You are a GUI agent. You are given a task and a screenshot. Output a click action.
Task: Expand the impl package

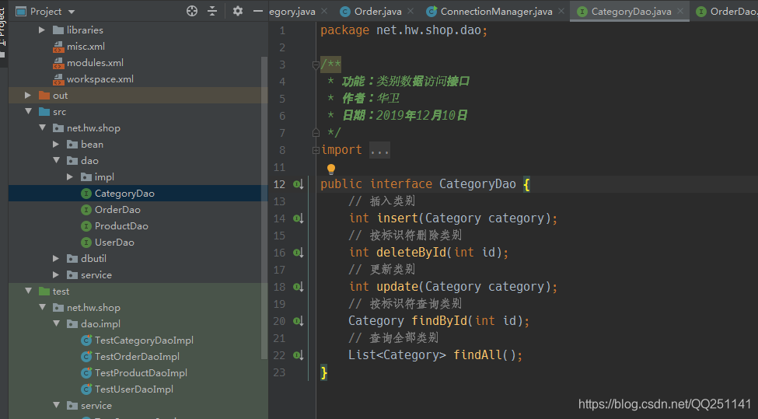click(x=70, y=177)
